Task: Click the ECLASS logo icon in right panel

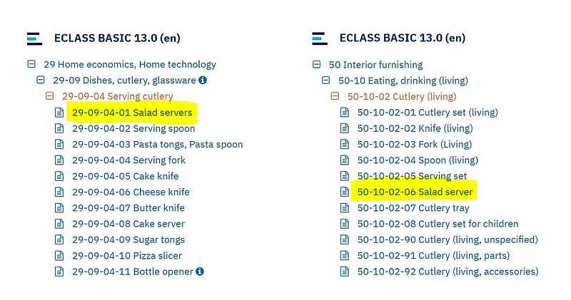Action: coord(320,38)
